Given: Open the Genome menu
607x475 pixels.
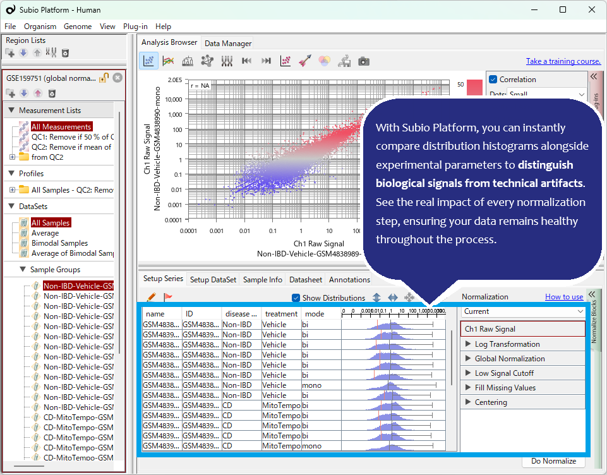Looking at the screenshot, I should 78,27.
